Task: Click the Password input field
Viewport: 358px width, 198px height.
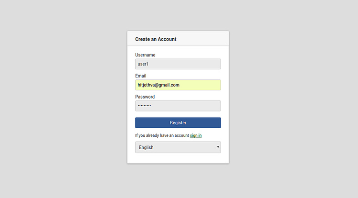Action: click(178, 106)
